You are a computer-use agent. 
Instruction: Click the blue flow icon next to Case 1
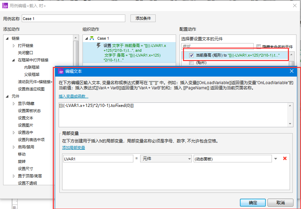pyautogui.click(x=92, y=38)
